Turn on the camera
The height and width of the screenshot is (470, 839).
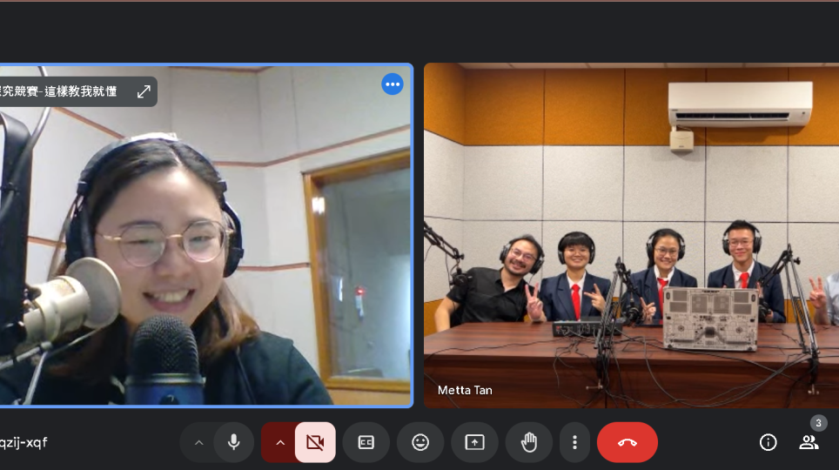pos(315,442)
